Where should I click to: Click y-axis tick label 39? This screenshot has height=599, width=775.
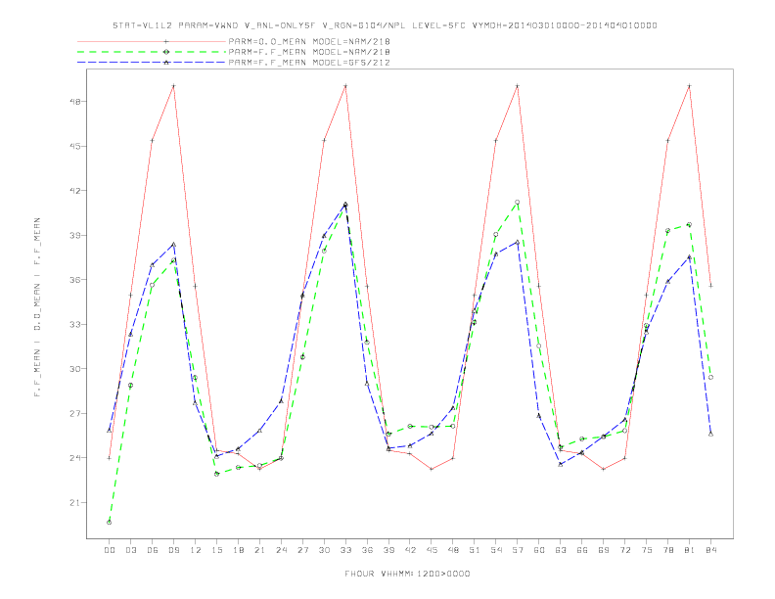click(75, 235)
